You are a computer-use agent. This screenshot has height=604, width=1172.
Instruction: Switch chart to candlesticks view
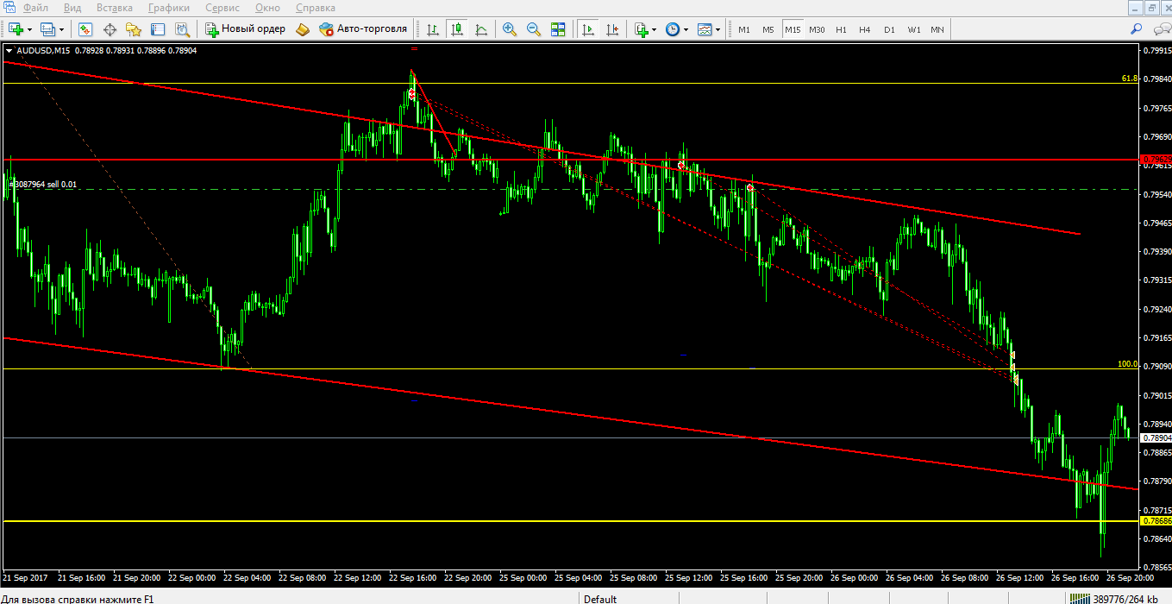[x=457, y=29]
